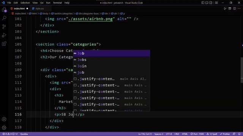The height and width of the screenshot is (136, 243).
Task: Open the editor More Actions ellipsis
Action: pyautogui.click(x=239, y=9)
